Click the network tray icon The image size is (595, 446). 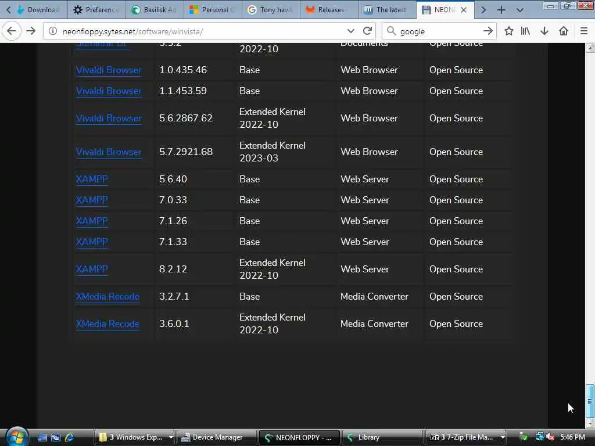(539, 437)
